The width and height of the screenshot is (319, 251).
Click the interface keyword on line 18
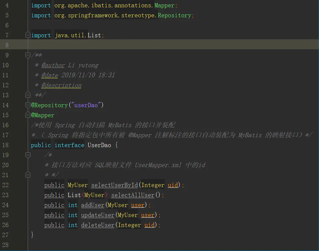point(69,145)
